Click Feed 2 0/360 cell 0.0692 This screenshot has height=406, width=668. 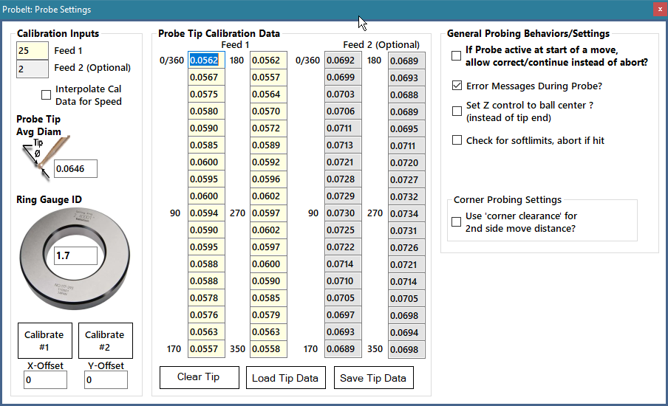pyautogui.click(x=344, y=60)
